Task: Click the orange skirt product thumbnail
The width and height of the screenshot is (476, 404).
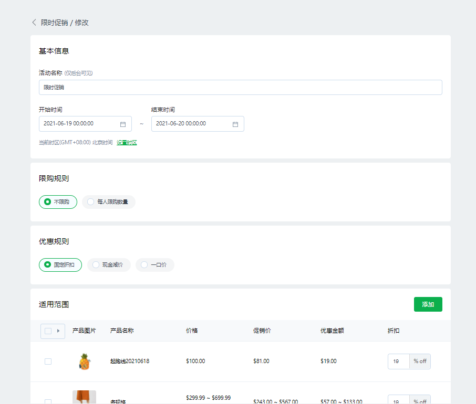Action: (84, 397)
